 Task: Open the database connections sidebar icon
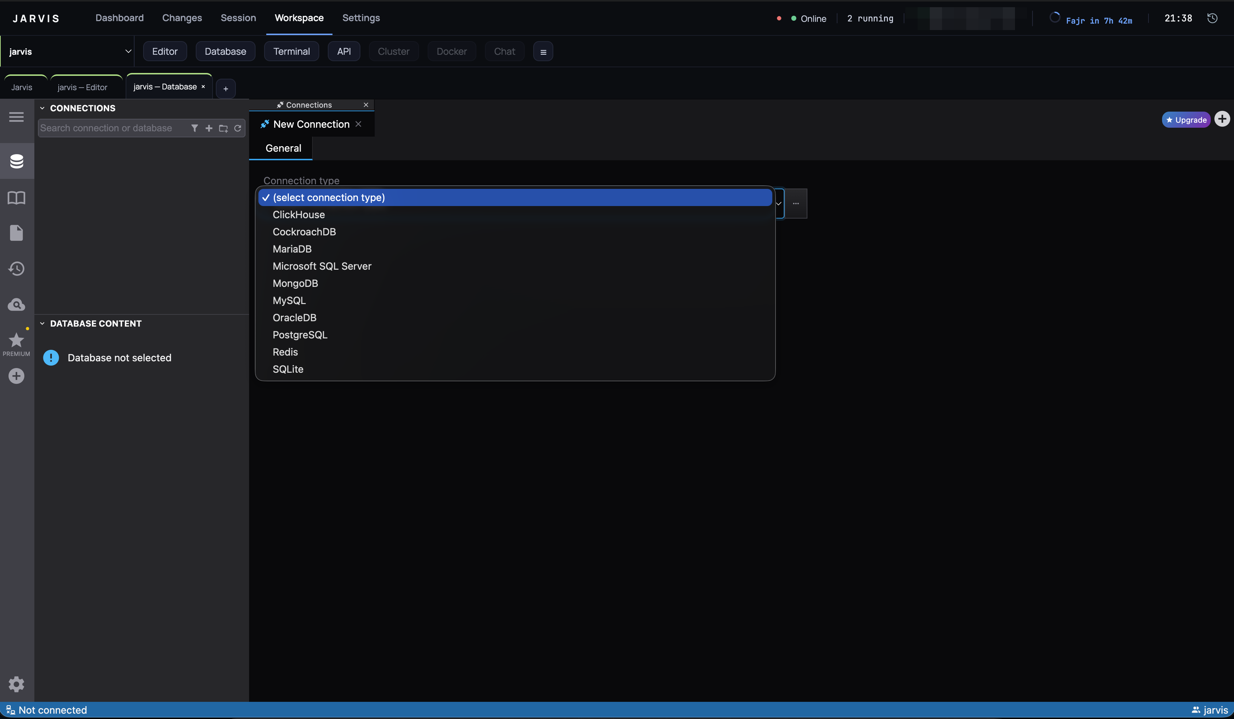[x=17, y=161]
